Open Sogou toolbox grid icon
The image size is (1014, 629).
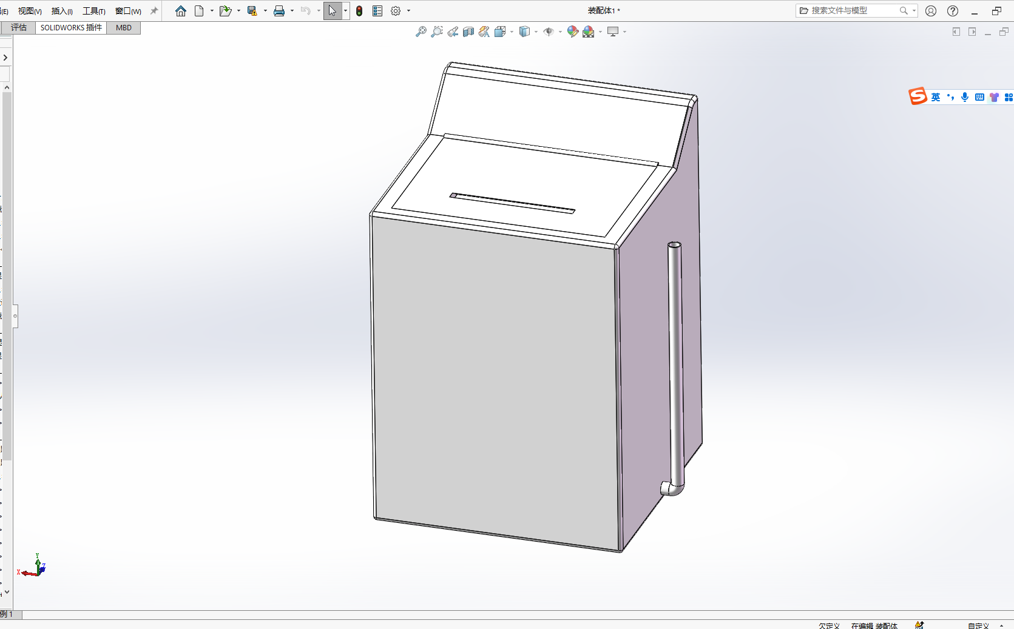coord(1009,97)
